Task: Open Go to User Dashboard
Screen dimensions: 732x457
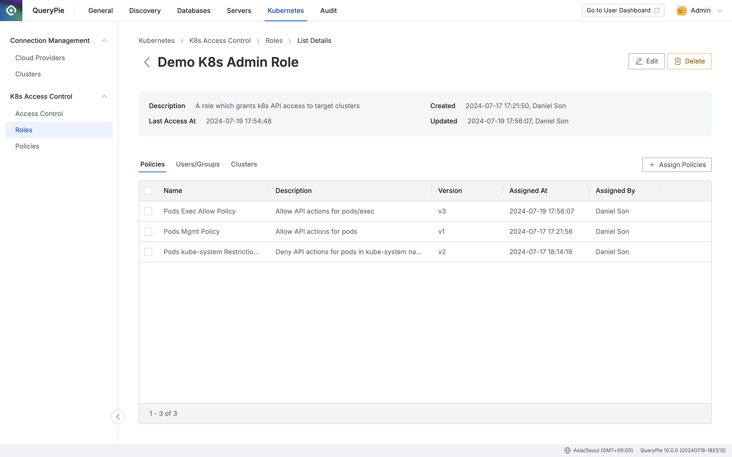Action: coord(623,10)
